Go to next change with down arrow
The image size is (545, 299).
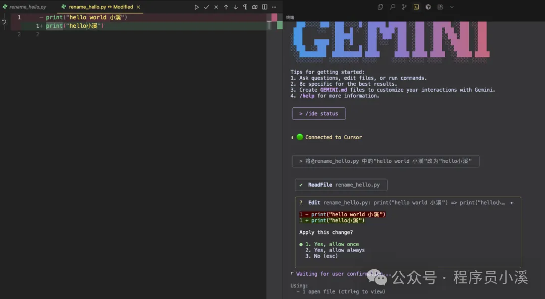pyautogui.click(x=236, y=7)
